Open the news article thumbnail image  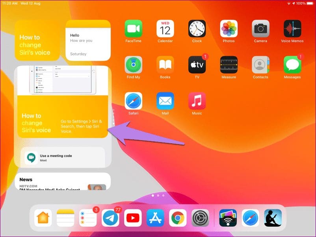tap(97, 187)
